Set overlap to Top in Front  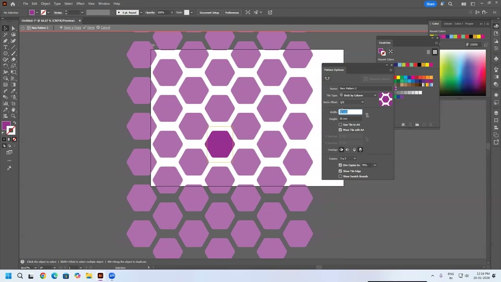[x=354, y=150]
